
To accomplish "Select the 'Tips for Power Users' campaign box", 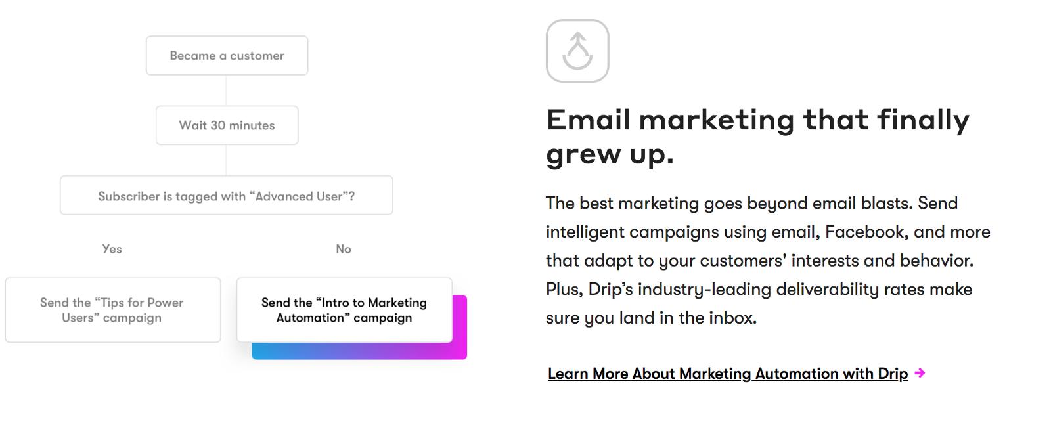I will point(113,310).
